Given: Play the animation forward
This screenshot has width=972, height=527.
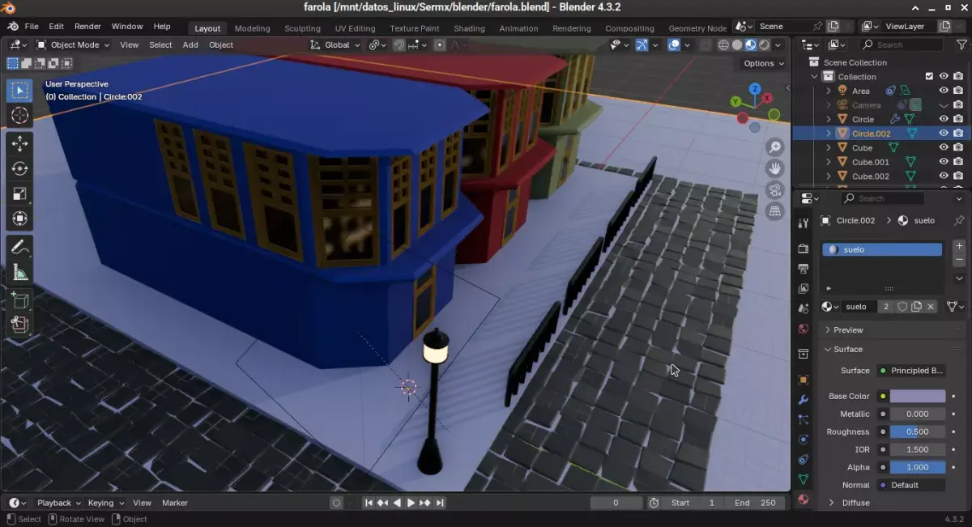Looking at the screenshot, I should (x=411, y=503).
